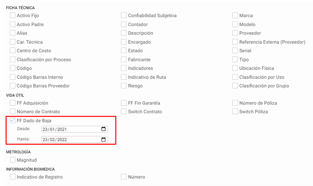Tick the Número checkbox in Información Biomedica
313x186 pixels.
(123, 176)
